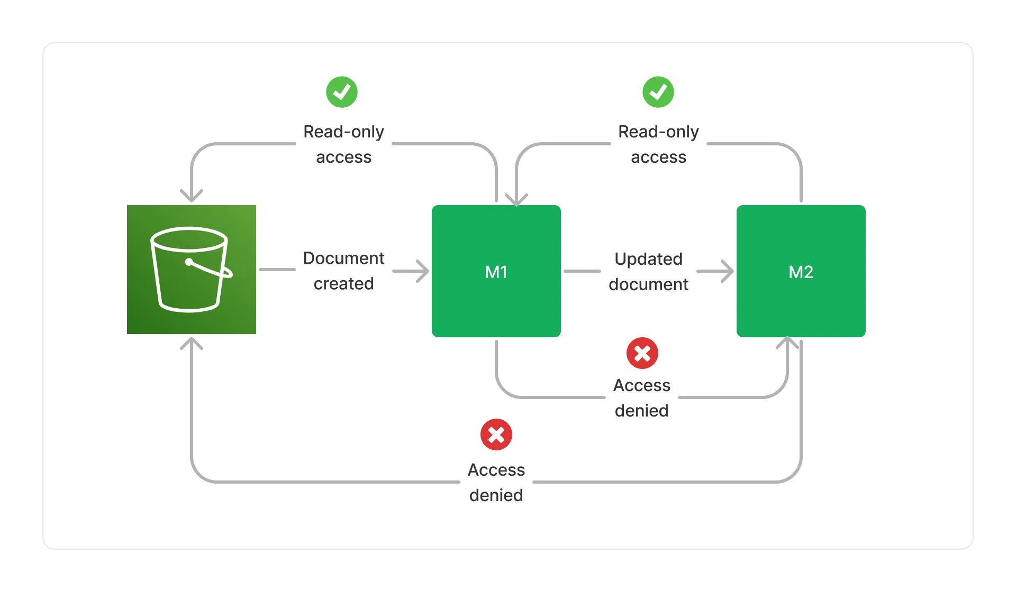This screenshot has height=592, width=1016.
Task: Select the green M1 box
Action: tap(496, 271)
